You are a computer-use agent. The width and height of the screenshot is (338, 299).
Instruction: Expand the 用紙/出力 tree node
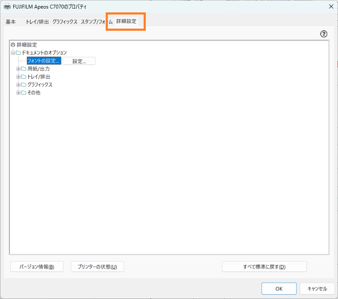(18, 69)
